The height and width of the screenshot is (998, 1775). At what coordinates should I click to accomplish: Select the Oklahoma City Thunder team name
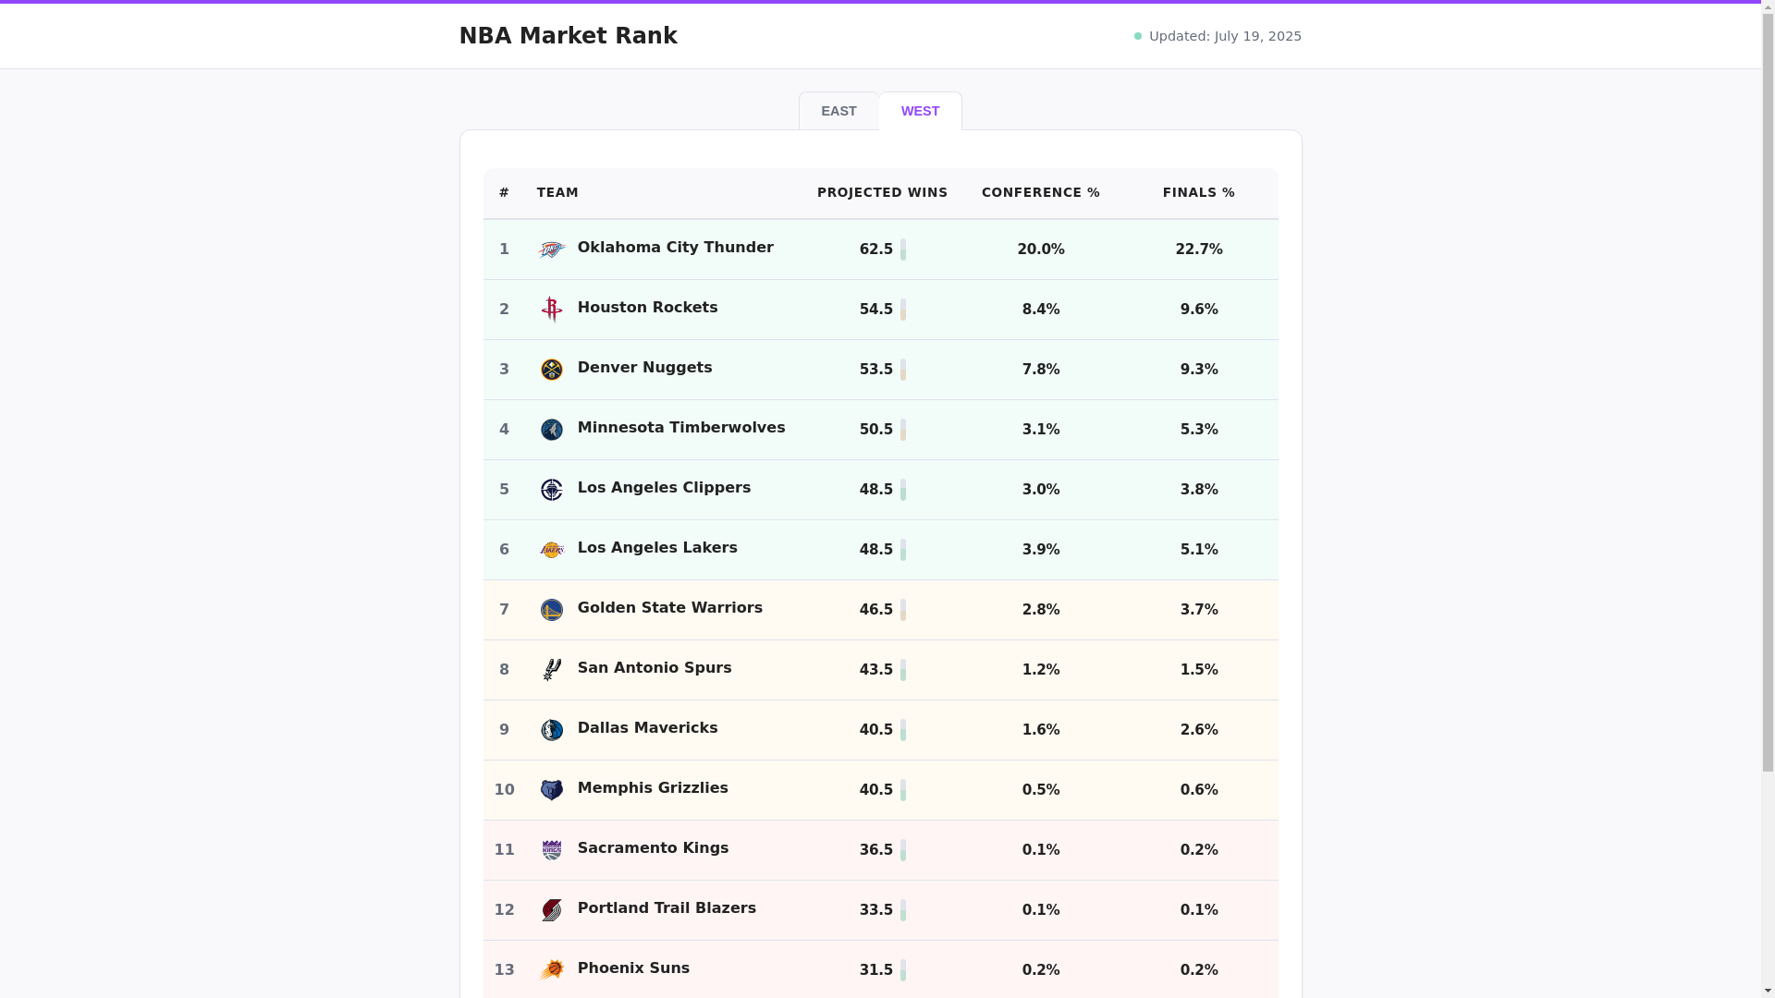pyautogui.click(x=676, y=248)
